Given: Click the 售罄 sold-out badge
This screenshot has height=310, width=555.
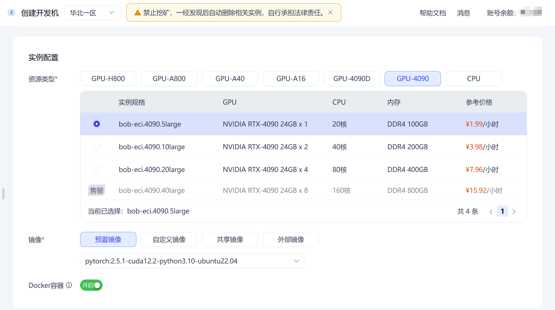Looking at the screenshot, I should click(x=96, y=190).
